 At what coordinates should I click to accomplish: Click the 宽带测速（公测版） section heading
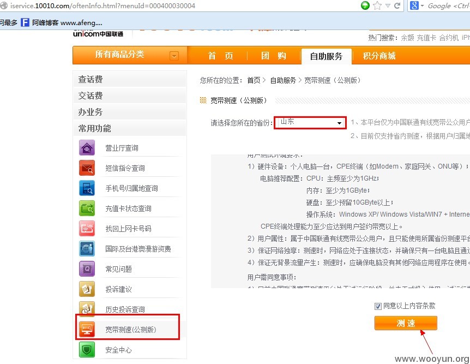239,100
